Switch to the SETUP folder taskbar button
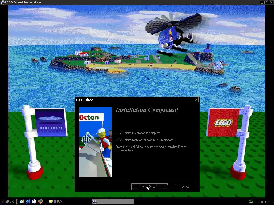This screenshot has height=205, width=274. pyautogui.click(x=69, y=202)
